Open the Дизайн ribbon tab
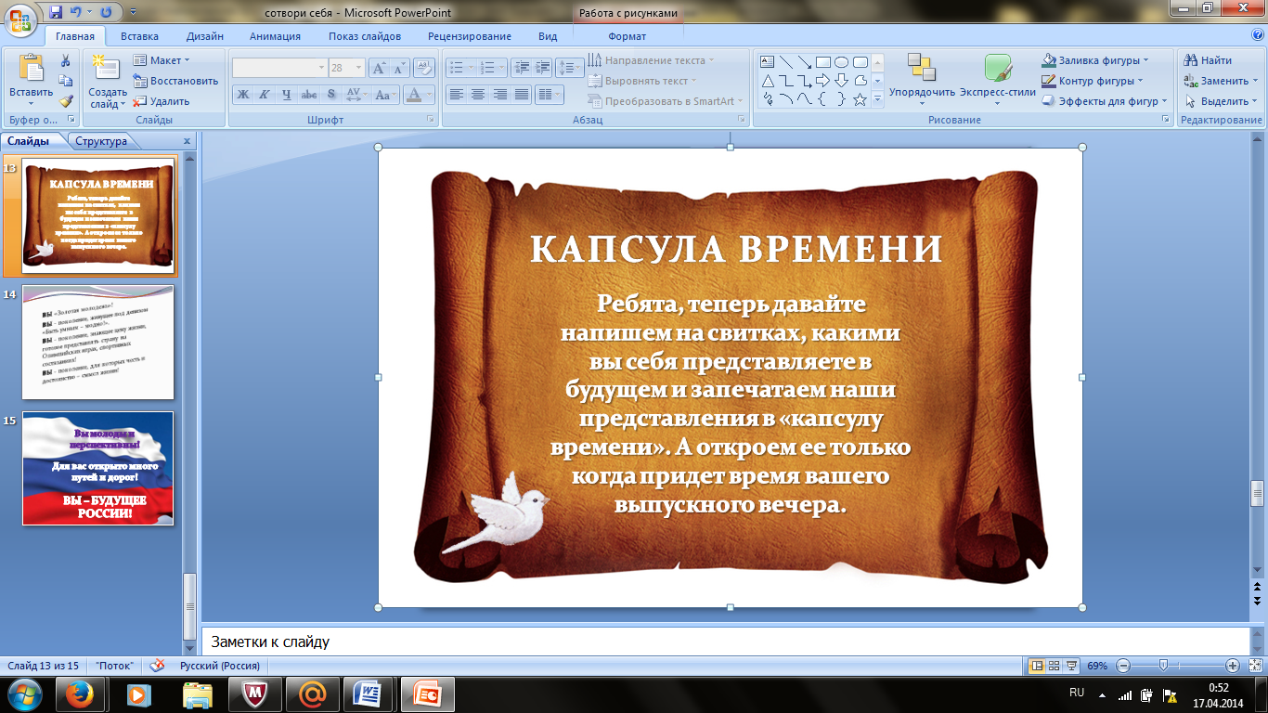This screenshot has height=713, width=1268. click(204, 36)
